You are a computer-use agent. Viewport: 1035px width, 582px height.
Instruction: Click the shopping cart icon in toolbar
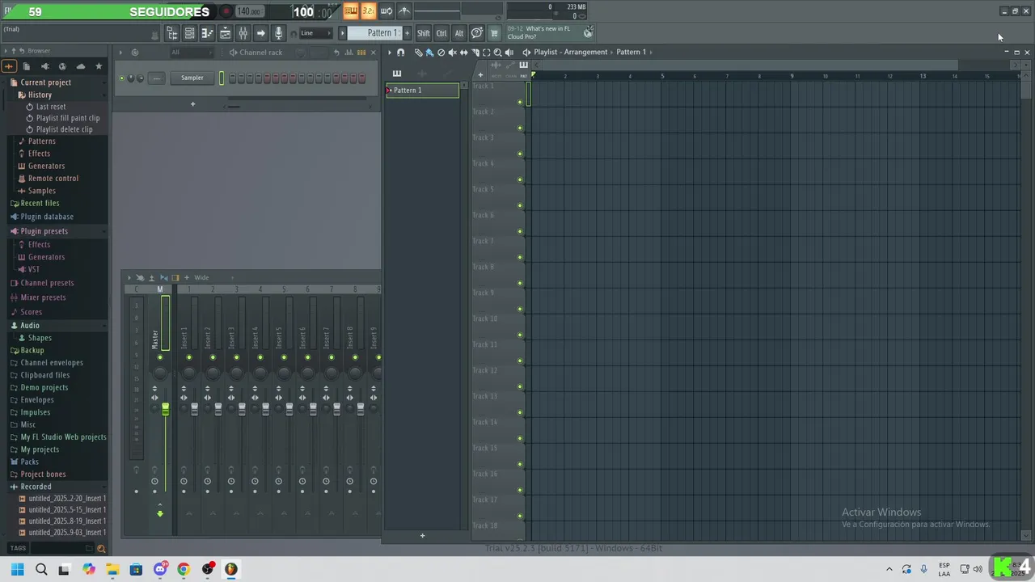coord(494,33)
